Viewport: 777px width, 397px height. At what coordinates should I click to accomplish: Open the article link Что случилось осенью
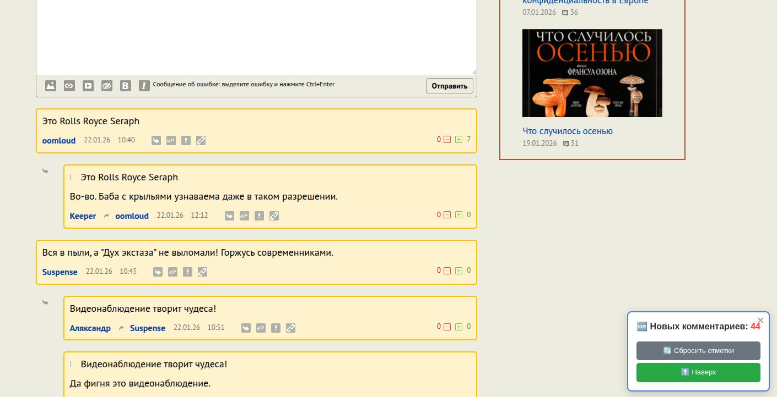click(567, 131)
